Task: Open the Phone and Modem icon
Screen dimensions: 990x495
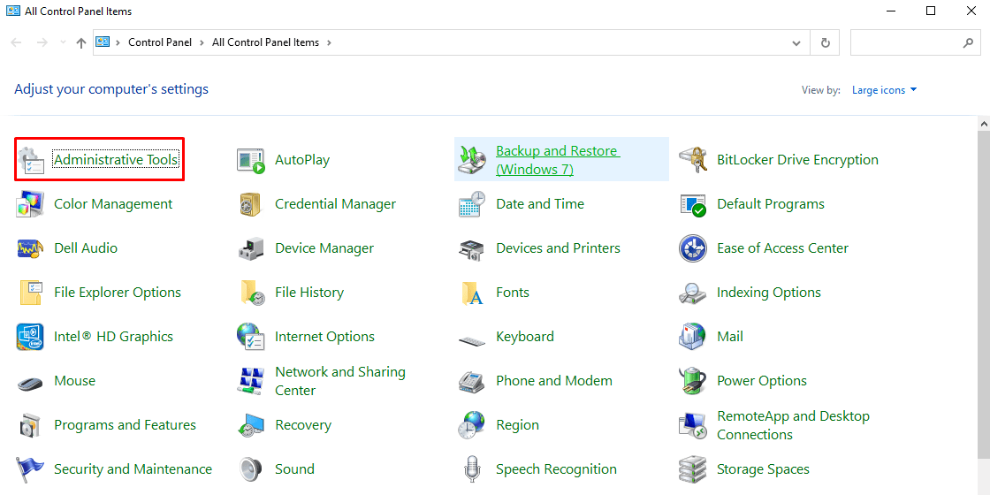Action: pos(472,381)
